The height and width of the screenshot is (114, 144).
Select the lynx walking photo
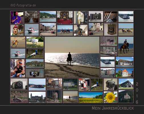click(54, 97)
